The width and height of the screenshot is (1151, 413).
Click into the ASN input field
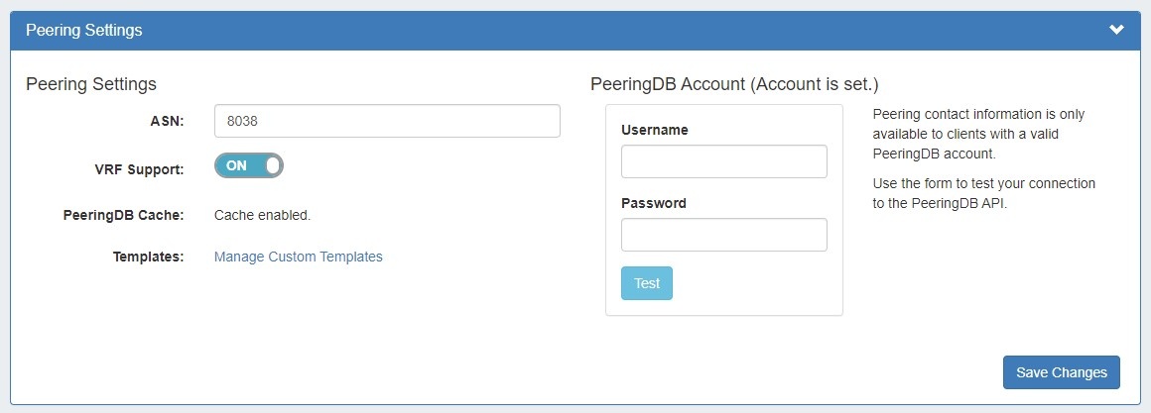pyautogui.click(x=387, y=121)
